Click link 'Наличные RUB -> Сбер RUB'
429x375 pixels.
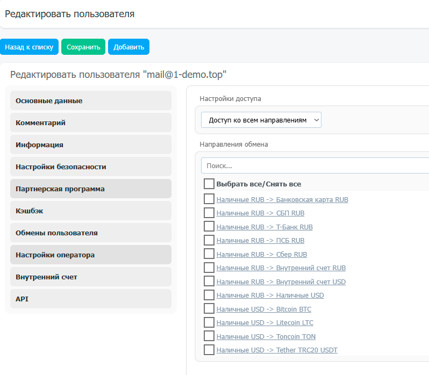coord(262,254)
